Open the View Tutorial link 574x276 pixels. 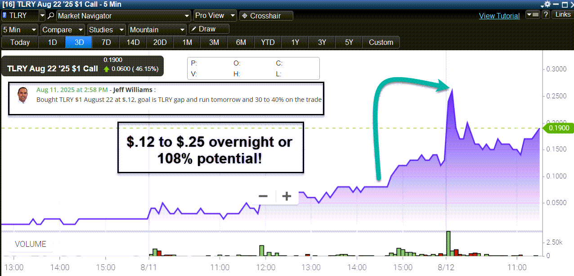(x=499, y=16)
